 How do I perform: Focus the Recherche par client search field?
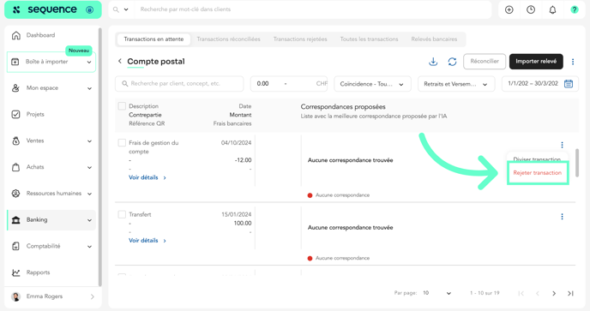pos(179,84)
